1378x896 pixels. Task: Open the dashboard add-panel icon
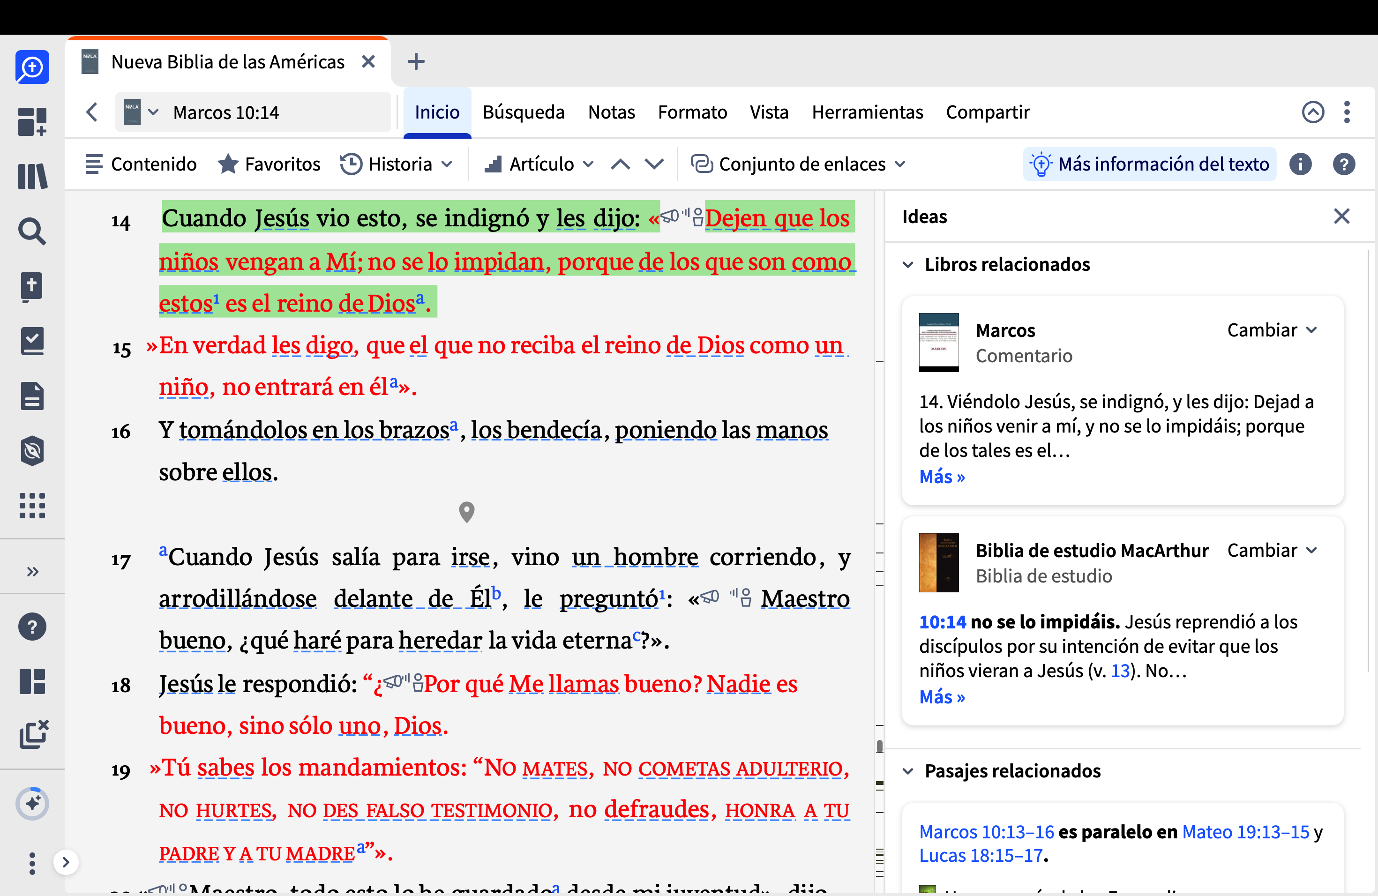32,121
